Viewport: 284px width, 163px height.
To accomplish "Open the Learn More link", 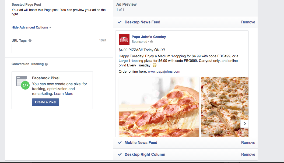I will 64,94.
